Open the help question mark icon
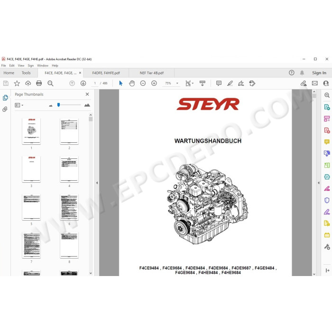 coord(292,73)
